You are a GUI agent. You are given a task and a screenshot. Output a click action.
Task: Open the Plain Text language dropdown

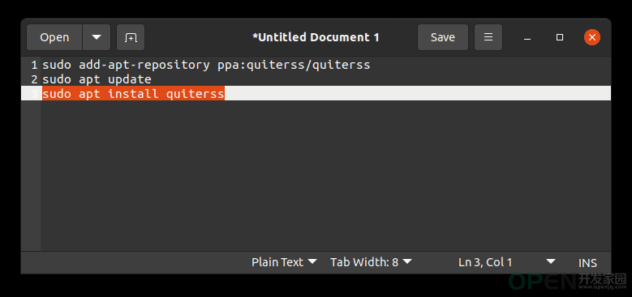point(284,262)
